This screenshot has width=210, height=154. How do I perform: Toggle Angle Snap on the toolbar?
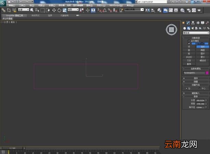pyautogui.click(x=104, y=10)
